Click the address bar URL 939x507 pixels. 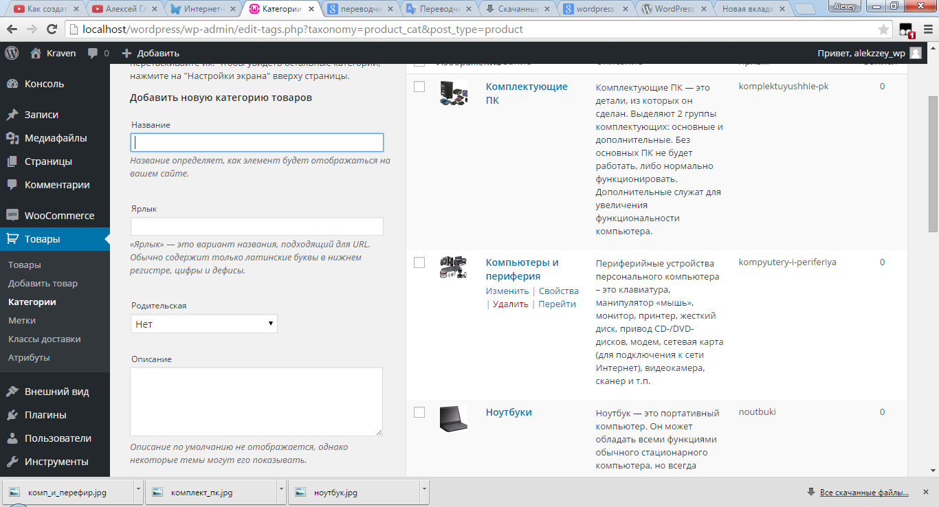(x=303, y=30)
